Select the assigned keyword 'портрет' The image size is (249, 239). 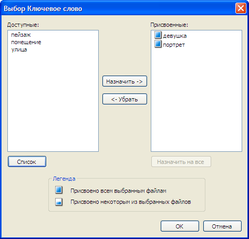174,45
